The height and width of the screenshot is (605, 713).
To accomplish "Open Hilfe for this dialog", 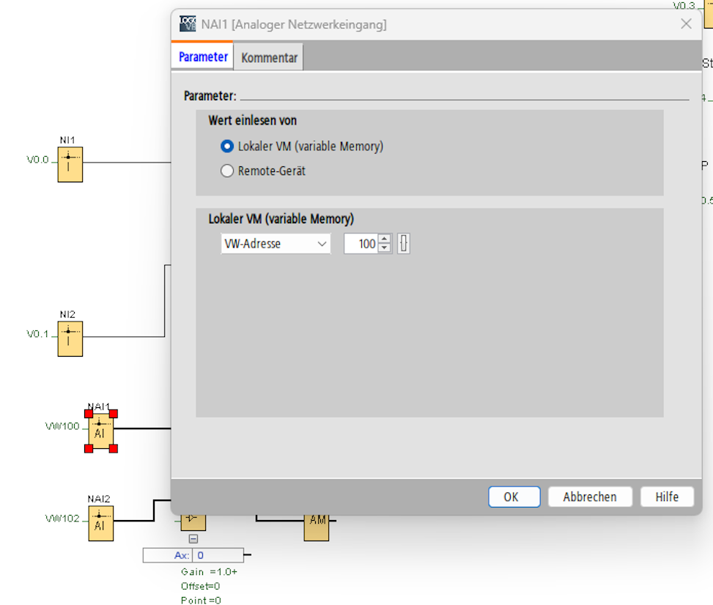I will 667,497.
